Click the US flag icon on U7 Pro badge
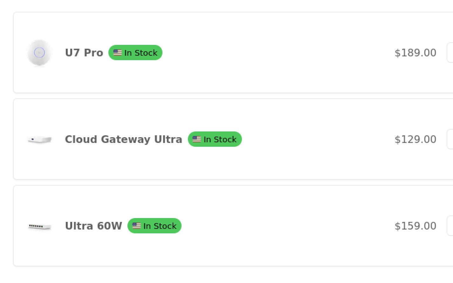The width and height of the screenshot is (453, 283). [117, 53]
